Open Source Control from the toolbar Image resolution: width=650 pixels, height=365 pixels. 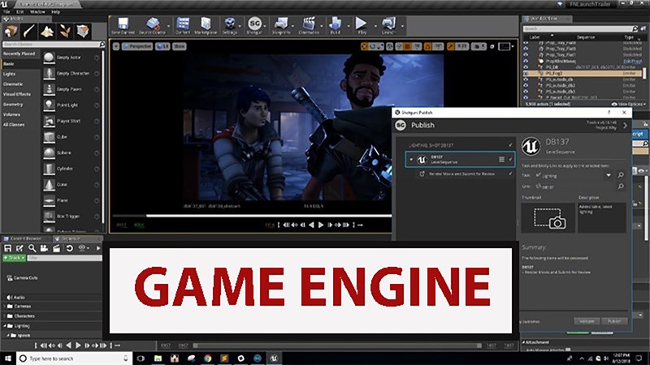[x=153, y=24]
